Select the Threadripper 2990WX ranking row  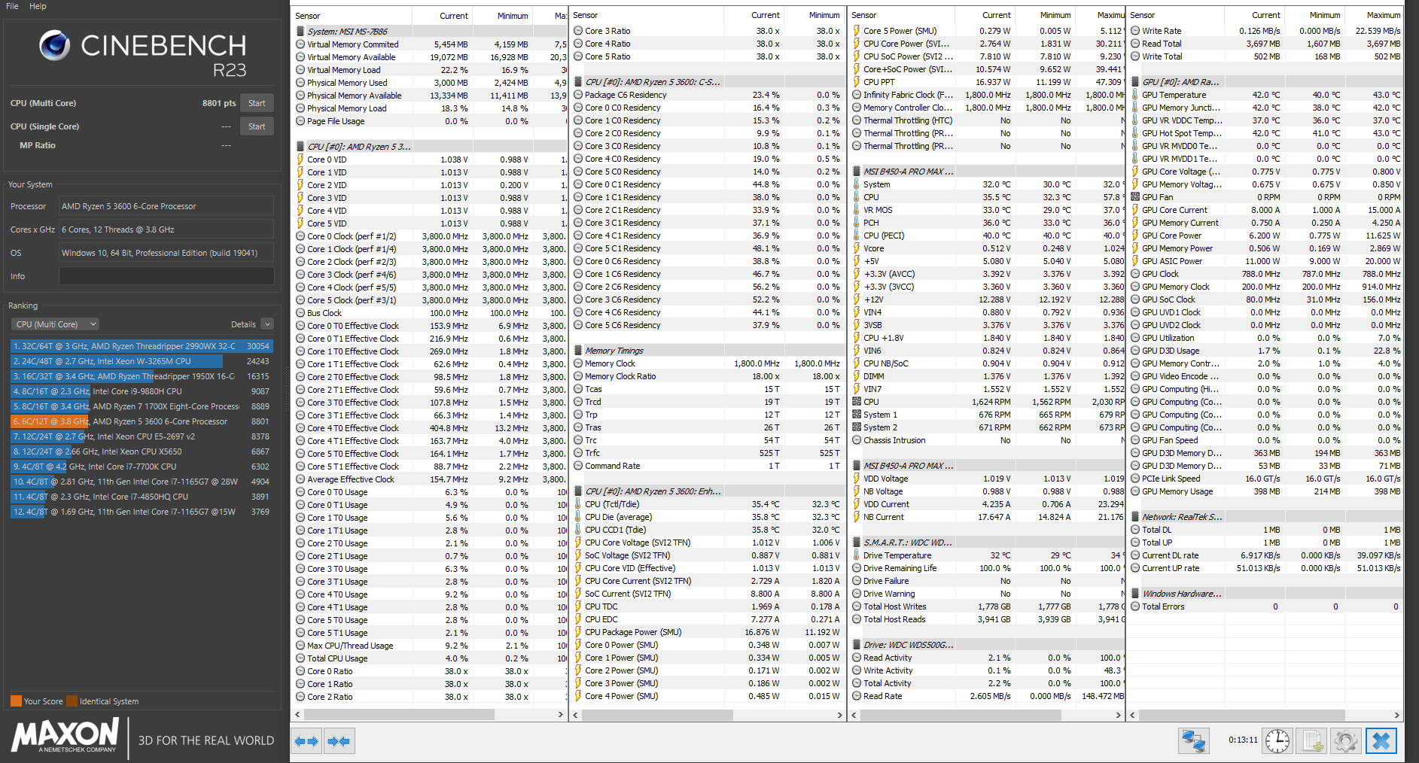(x=142, y=346)
